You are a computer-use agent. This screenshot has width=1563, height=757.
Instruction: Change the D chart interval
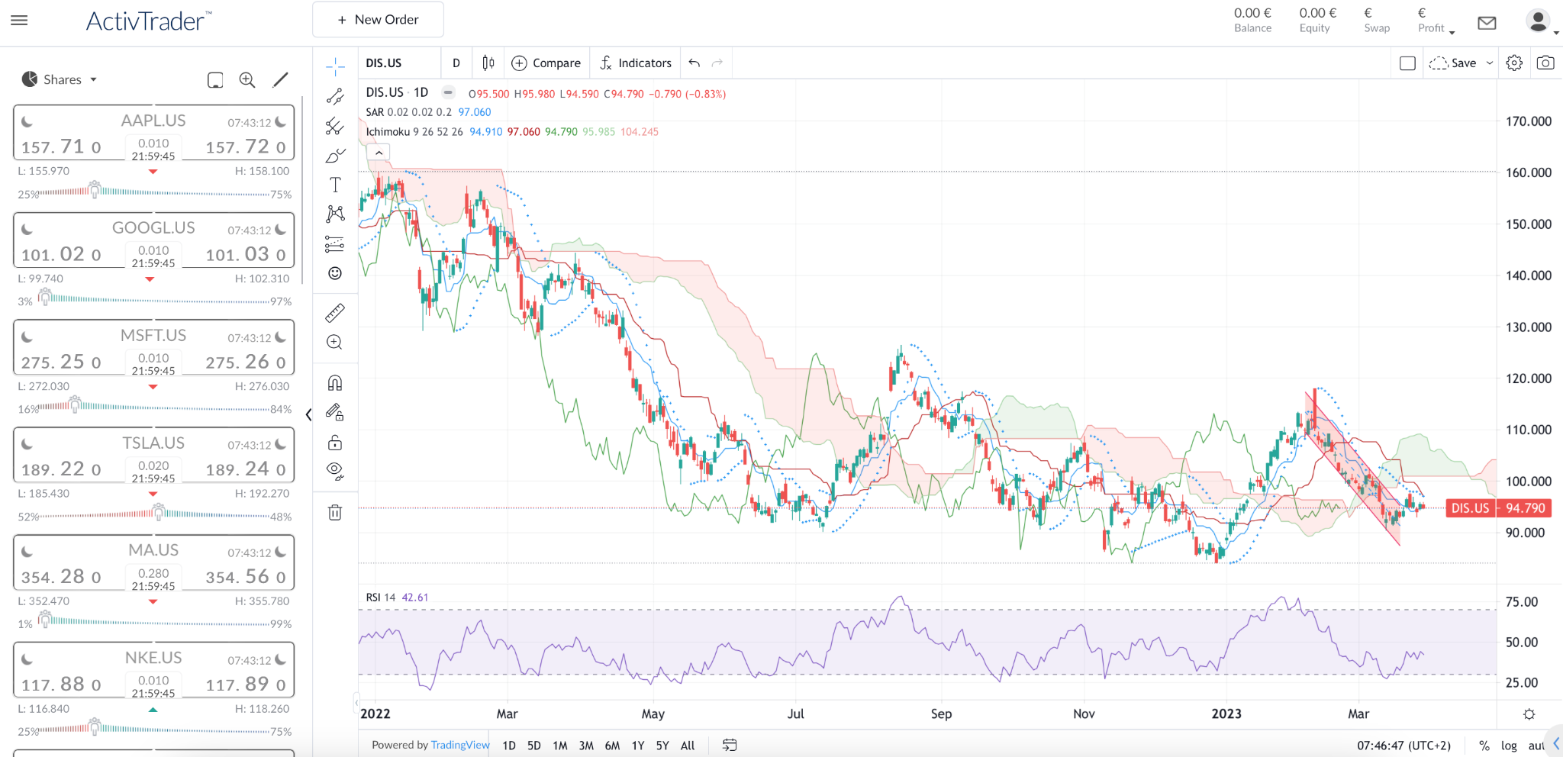click(456, 63)
